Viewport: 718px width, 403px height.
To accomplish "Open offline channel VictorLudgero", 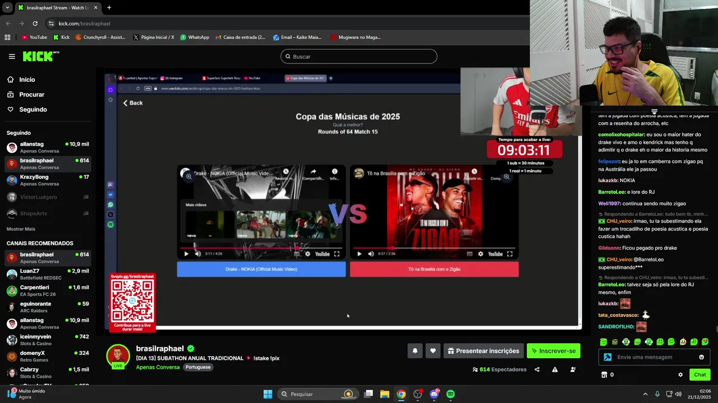I will pos(48,197).
